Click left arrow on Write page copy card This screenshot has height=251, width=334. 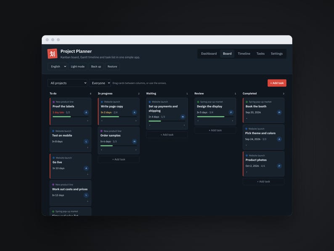[102, 121]
